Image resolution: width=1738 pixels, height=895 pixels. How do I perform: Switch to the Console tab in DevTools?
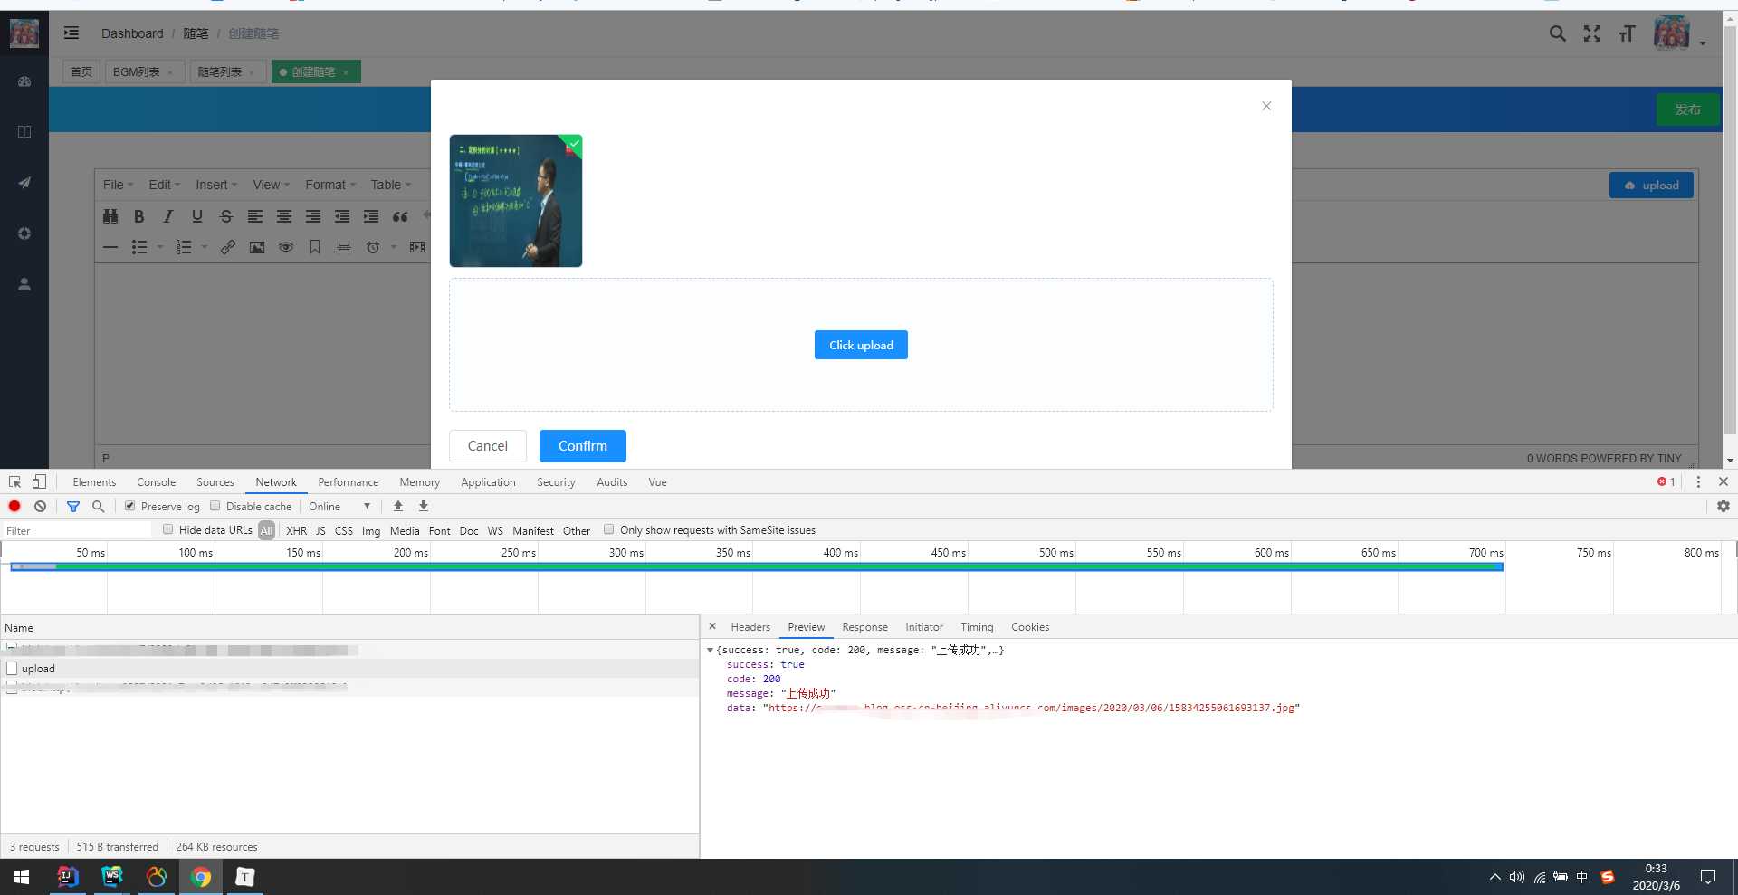157,482
